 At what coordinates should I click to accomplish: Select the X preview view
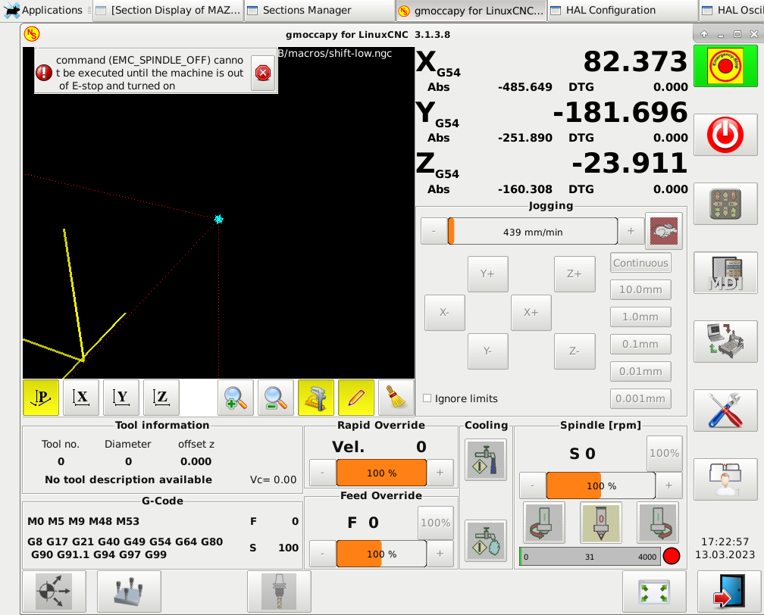point(81,398)
